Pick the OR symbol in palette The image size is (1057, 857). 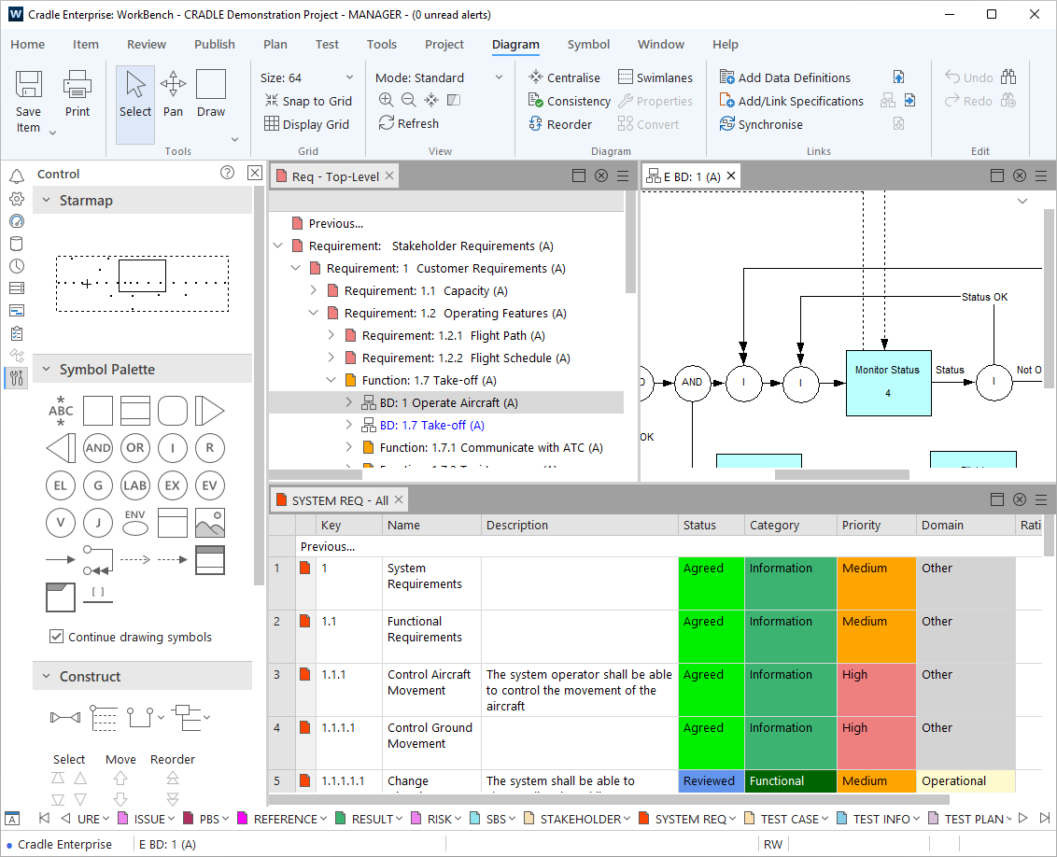[134, 448]
